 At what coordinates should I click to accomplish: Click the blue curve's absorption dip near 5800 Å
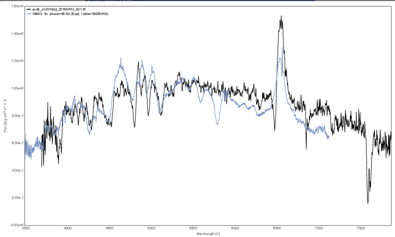tap(217, 124)
